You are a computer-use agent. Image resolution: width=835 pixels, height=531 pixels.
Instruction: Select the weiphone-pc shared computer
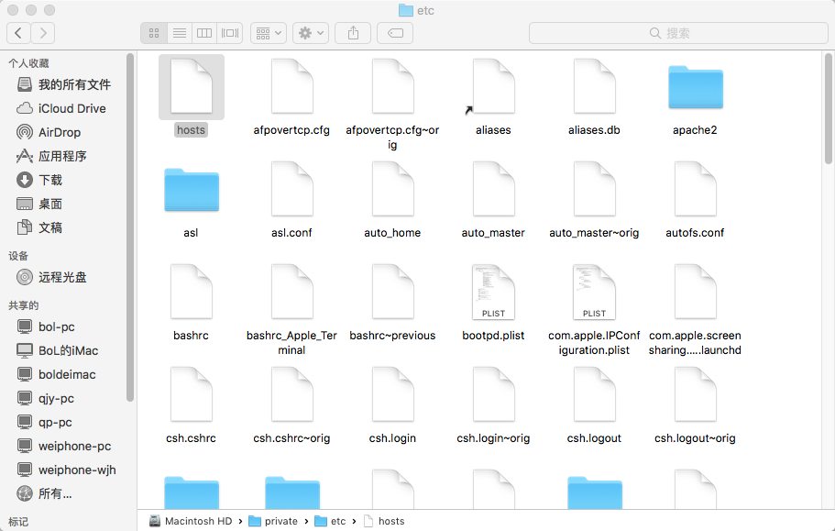click(74, 446)
